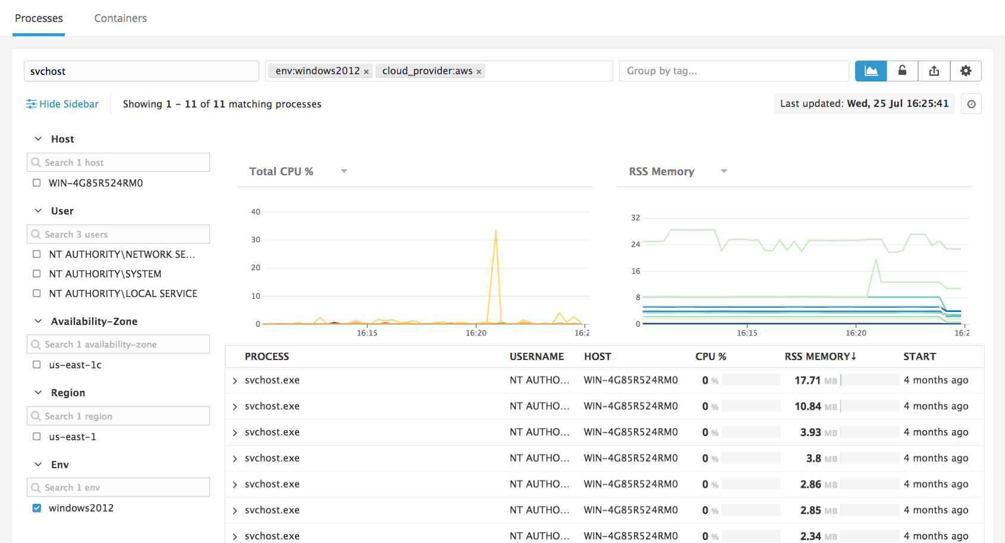Click the RSS MEMORY sort header
The image size is (1005, 543).
pyautogui.click(x=821, y=356)
